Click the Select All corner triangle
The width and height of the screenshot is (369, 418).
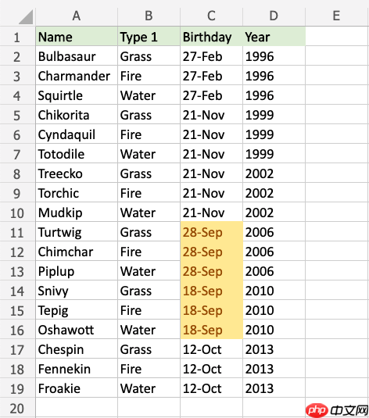(26, 16)
